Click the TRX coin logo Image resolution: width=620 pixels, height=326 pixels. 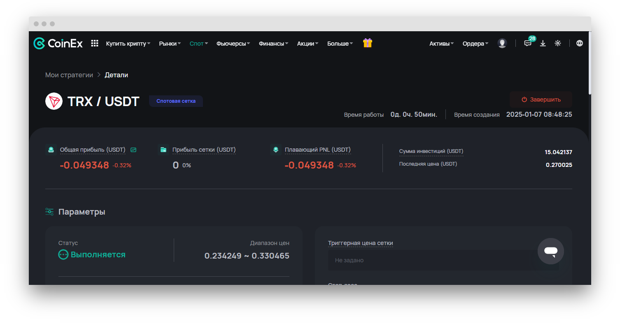54,101
